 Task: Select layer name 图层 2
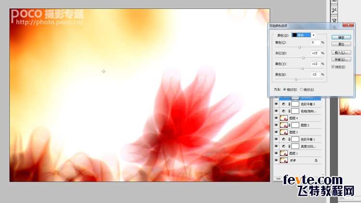coord(305,125)
